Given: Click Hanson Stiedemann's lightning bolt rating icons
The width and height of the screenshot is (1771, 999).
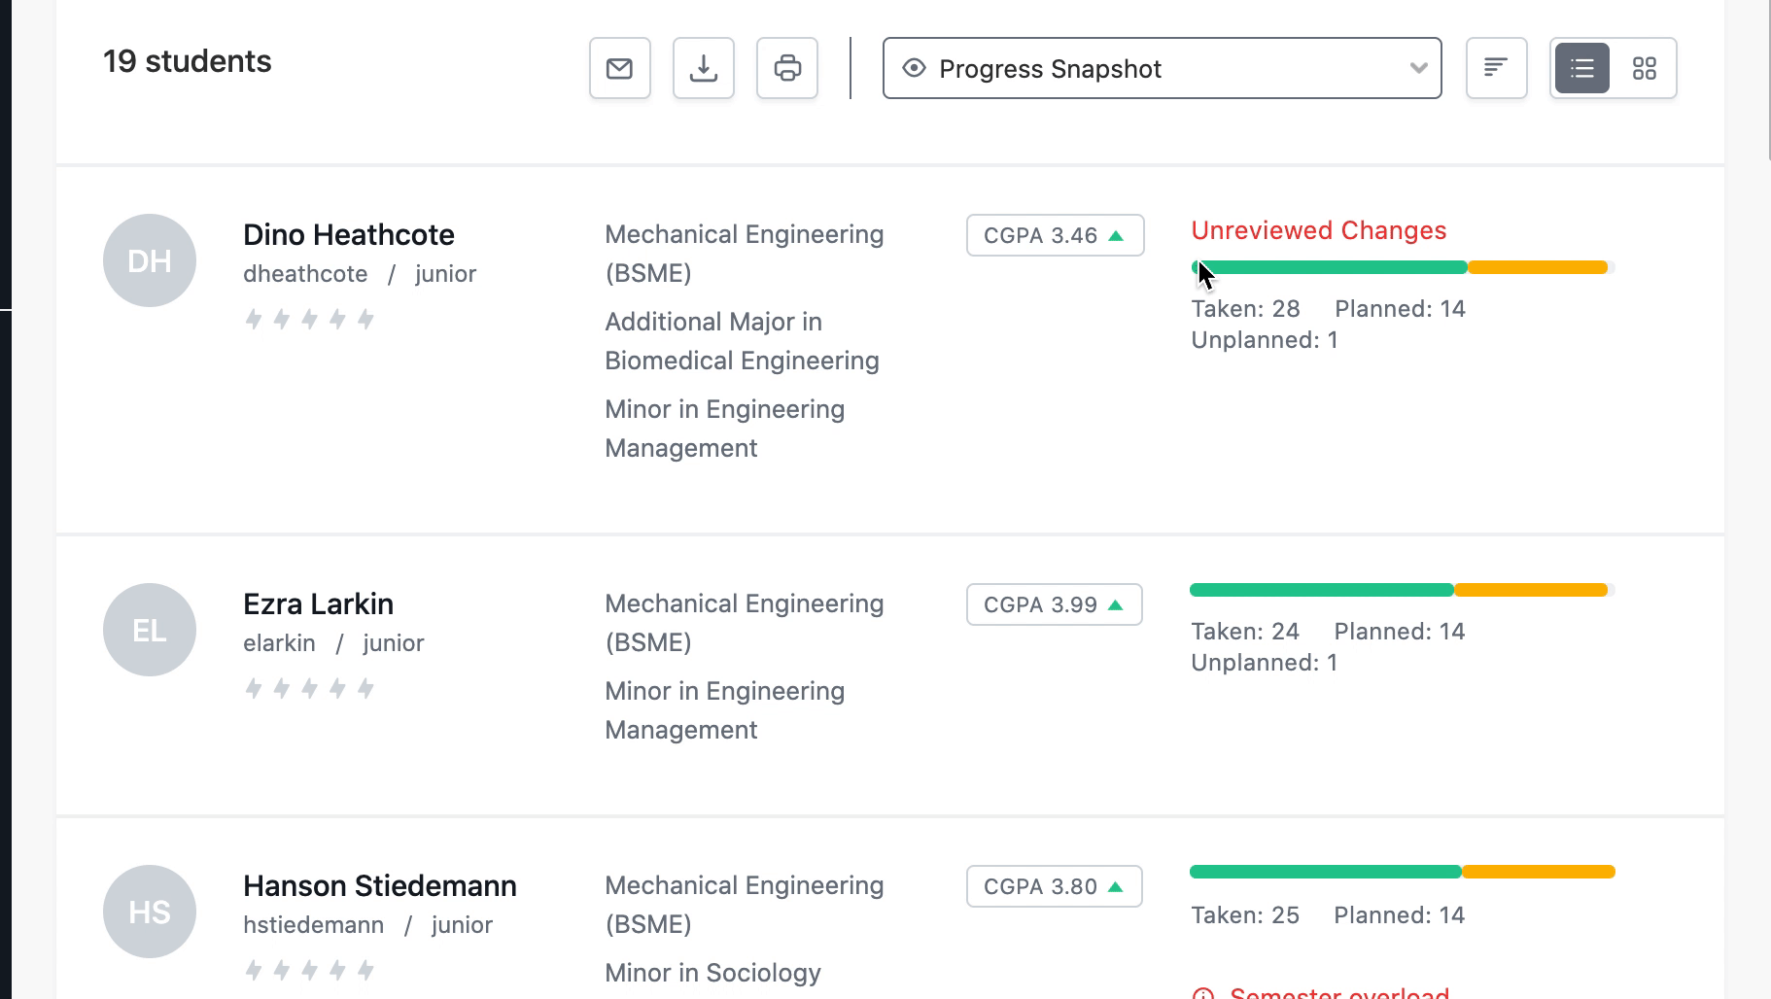Looking at the screenshot, I should tap(309, 970).
